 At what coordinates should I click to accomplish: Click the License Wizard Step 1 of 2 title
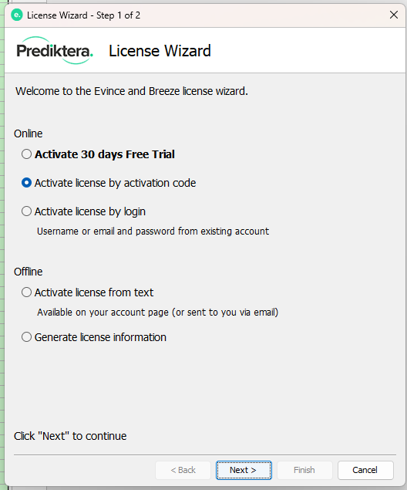(83, 15)
